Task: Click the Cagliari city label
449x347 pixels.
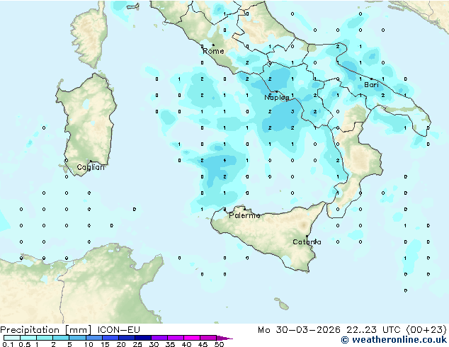Action: coord(91,167)
